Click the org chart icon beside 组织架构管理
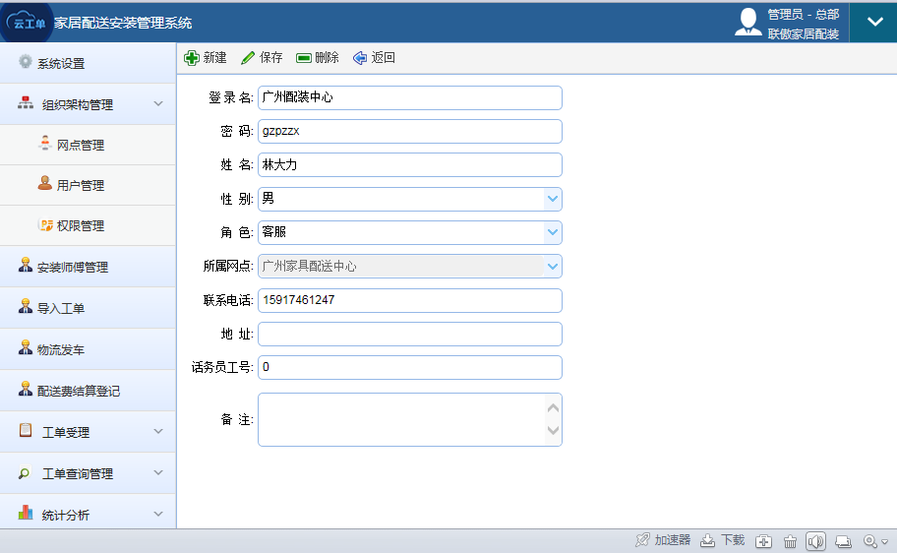The height and width of the screenshot is (553, 897). pos(26,103)
